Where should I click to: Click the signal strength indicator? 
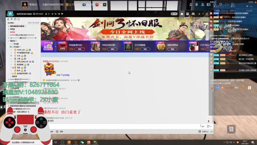click(211, 131)
